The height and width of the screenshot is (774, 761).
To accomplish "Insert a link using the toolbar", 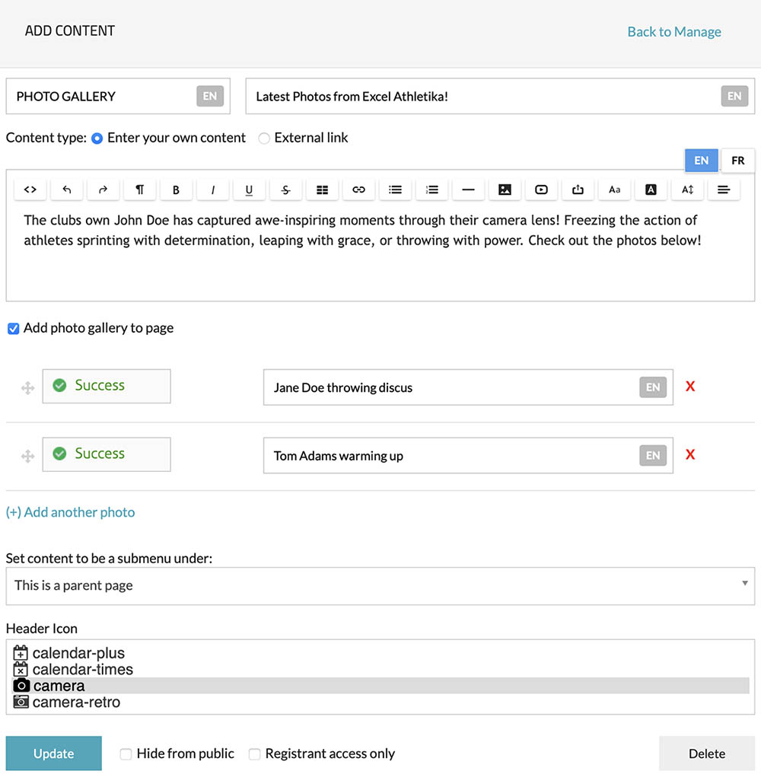I will [x=358, y=190].
